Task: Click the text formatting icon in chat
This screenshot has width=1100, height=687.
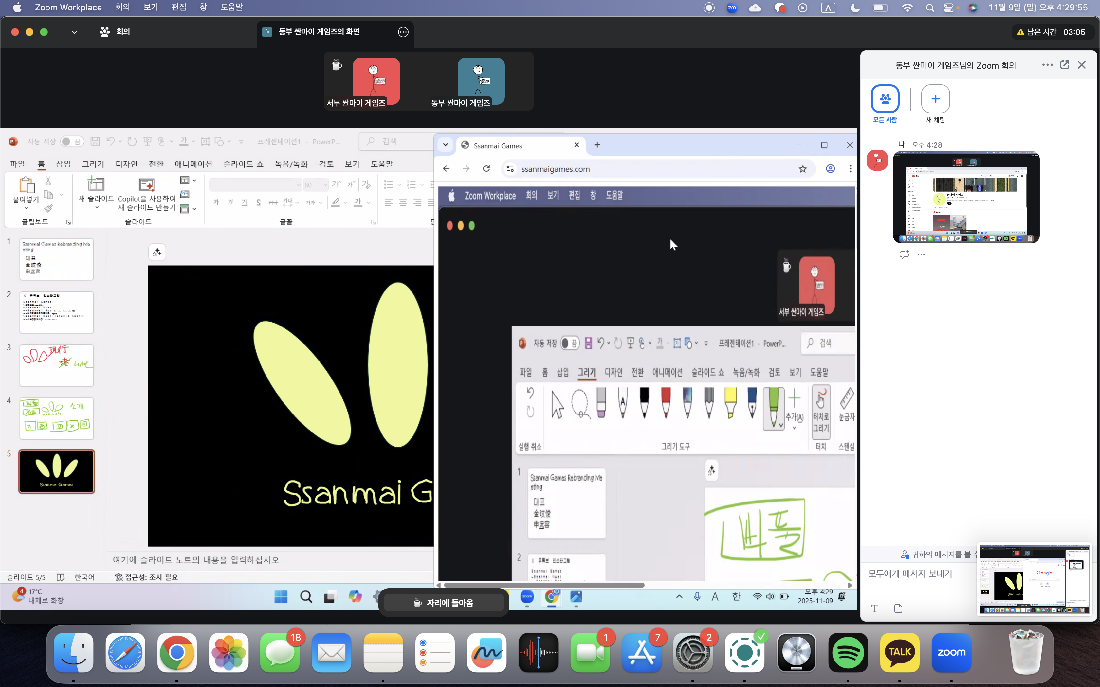Action: tap(874, 608)
